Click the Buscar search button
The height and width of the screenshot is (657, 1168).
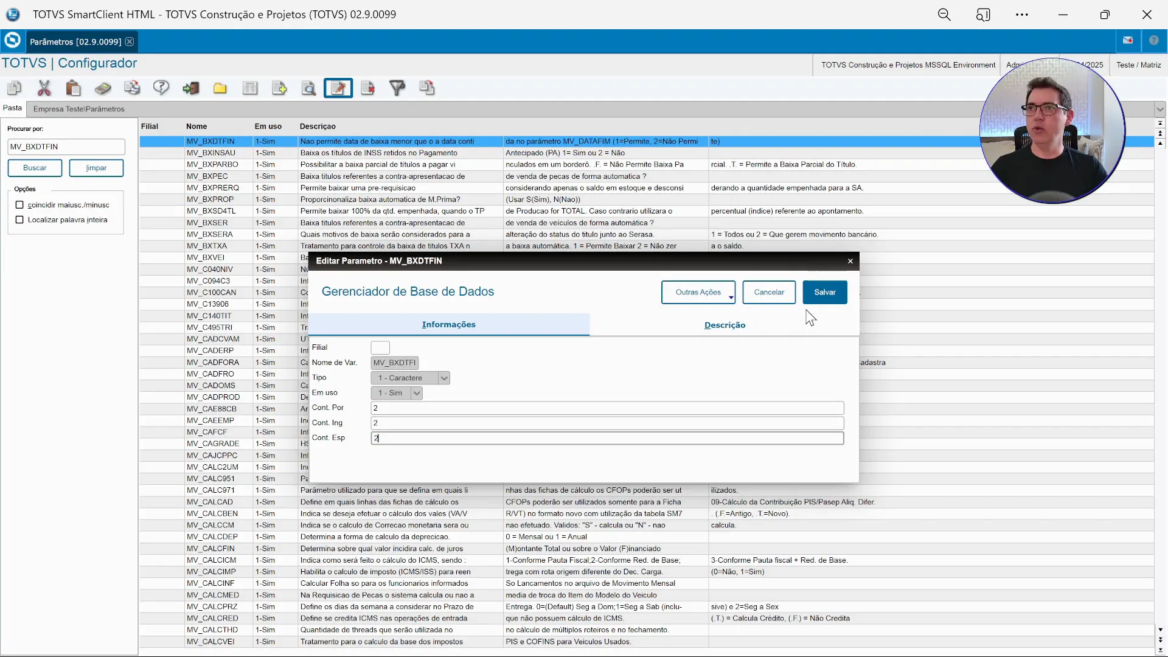(x=35, y=168)
